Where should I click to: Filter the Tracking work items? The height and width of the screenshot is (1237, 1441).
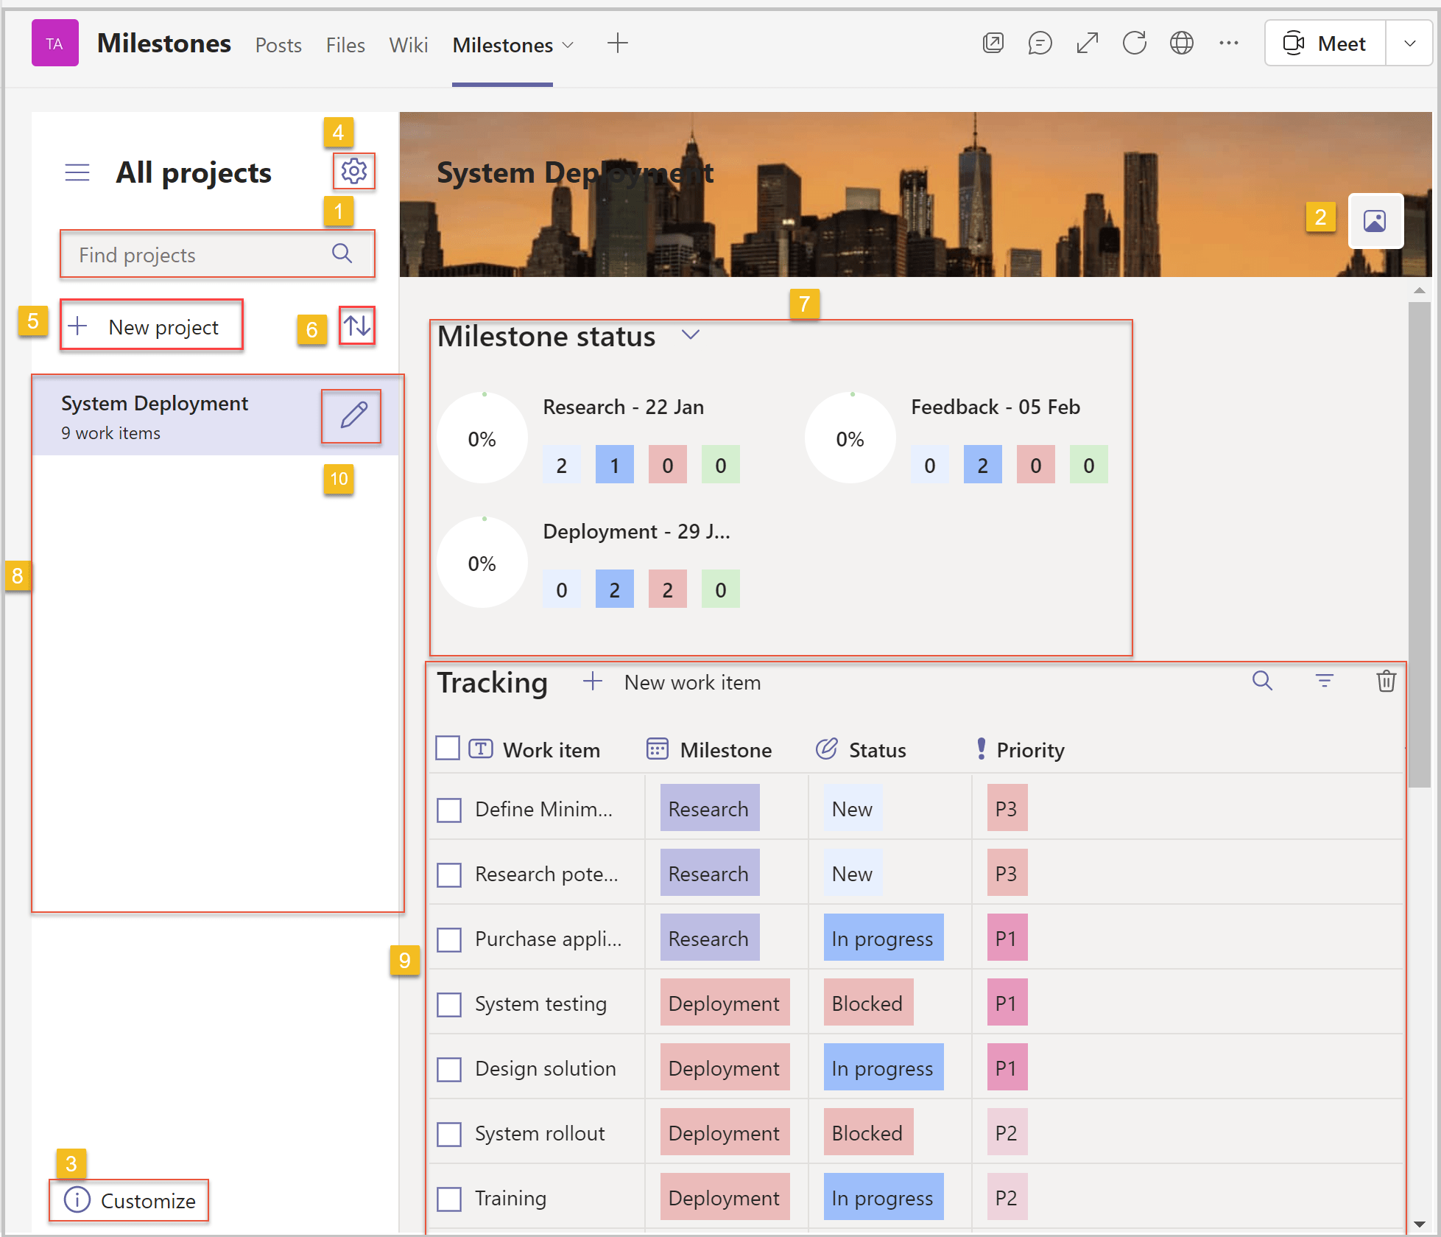point(1324,681)
